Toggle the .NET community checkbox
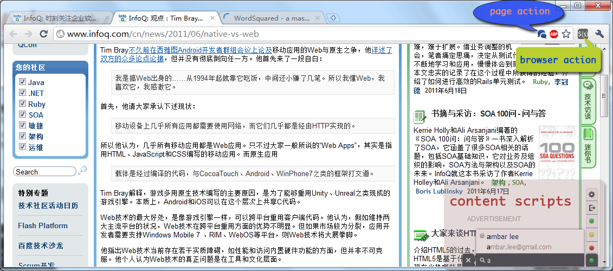This screenshot has height=271, width=613. [22, 93]
